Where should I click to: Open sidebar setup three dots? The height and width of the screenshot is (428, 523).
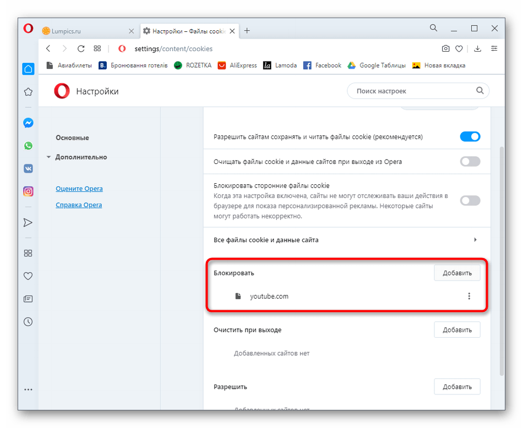click(28, 389)
